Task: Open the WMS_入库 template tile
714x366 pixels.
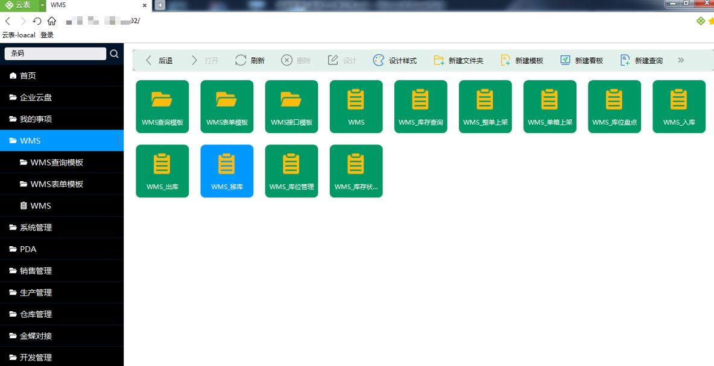Action: (x=678, y=107)
